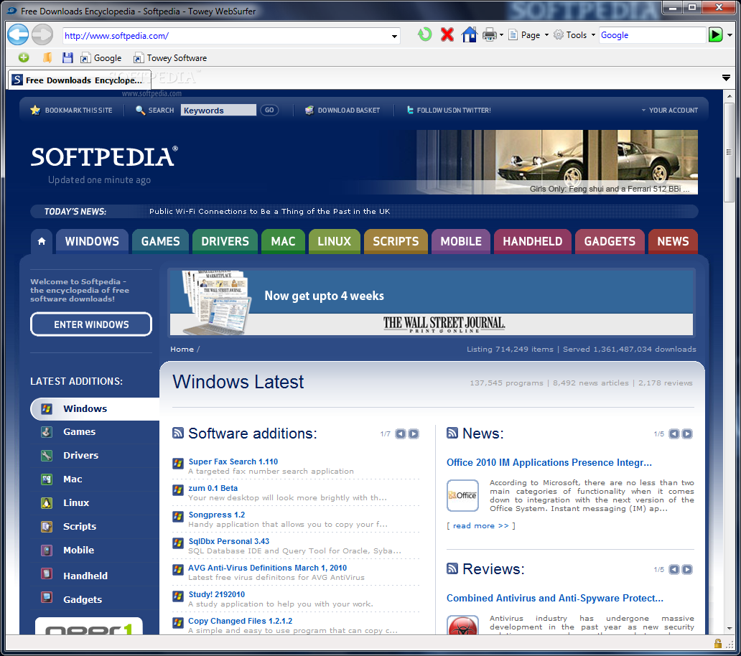Select Games in Latest Additions sidebar
Image resolution: width=741 pixels, height=656 pixels.
click(x=80, y=431)
